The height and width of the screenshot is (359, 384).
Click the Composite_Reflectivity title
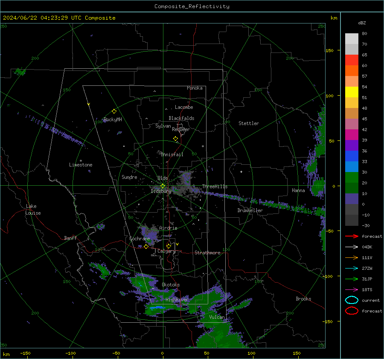coord(192,6)
